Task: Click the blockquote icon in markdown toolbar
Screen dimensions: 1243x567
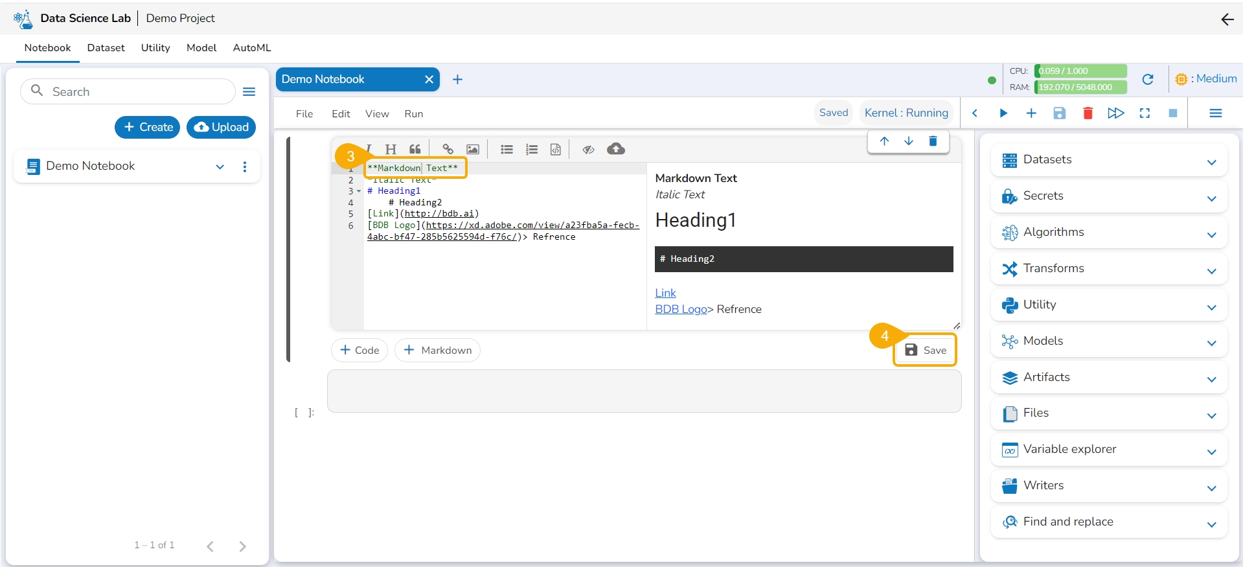Action: point(415,150)
